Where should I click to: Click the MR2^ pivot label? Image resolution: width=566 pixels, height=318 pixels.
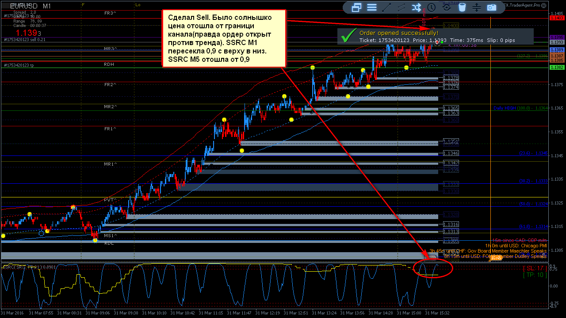click(110, 106)
